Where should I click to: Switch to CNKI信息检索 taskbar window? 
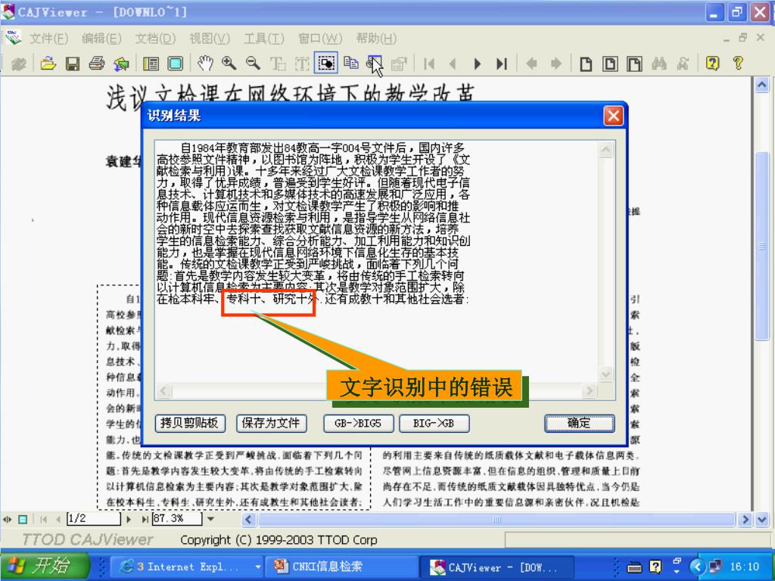pos(341,566)
